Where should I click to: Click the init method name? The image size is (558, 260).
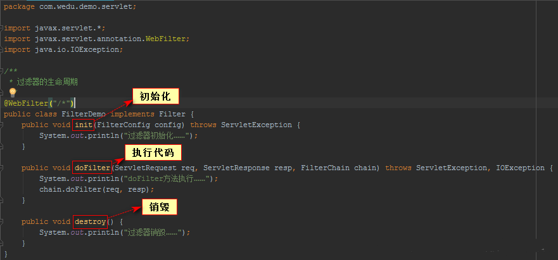pos(84,125)
